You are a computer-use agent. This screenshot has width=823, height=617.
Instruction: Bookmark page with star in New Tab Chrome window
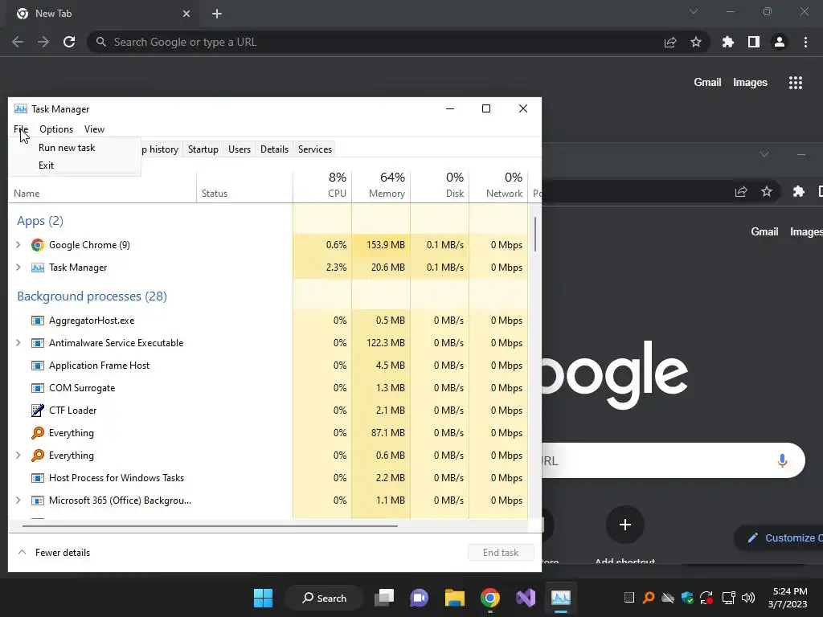696,42
